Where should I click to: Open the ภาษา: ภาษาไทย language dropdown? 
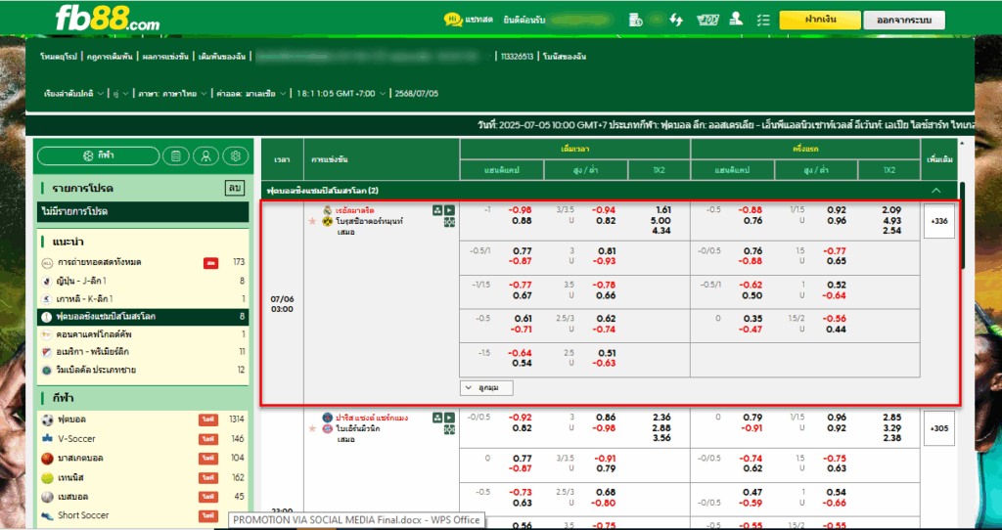tap(172, 93)
